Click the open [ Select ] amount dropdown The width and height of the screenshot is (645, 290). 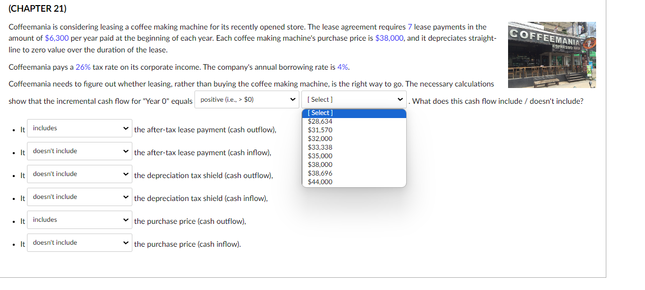(354, 100)
